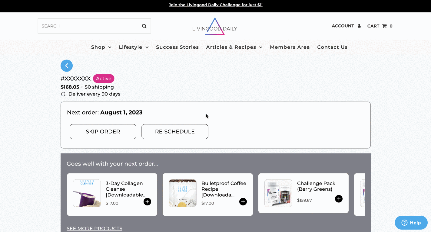Open the Bulletproof Coffee Recipe thumbnail
Image resolution: width=431 pixels, height=232 pixels.
[183, 193]
